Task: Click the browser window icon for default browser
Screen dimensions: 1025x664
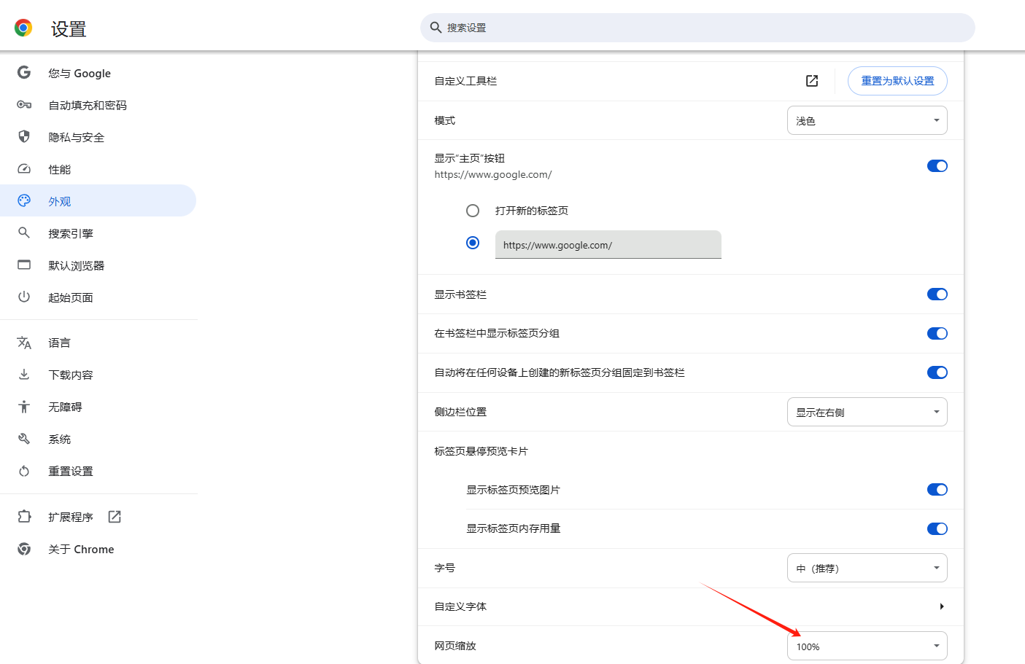Action: point(24,265)
